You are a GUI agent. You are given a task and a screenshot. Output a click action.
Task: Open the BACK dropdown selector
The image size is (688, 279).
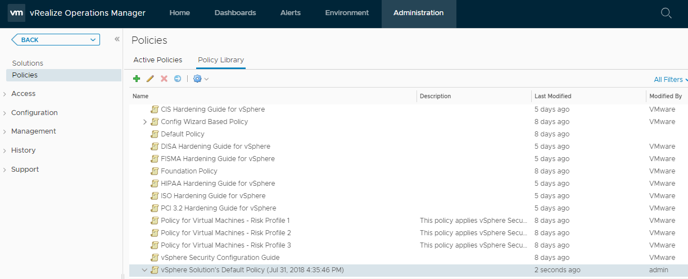56,40
